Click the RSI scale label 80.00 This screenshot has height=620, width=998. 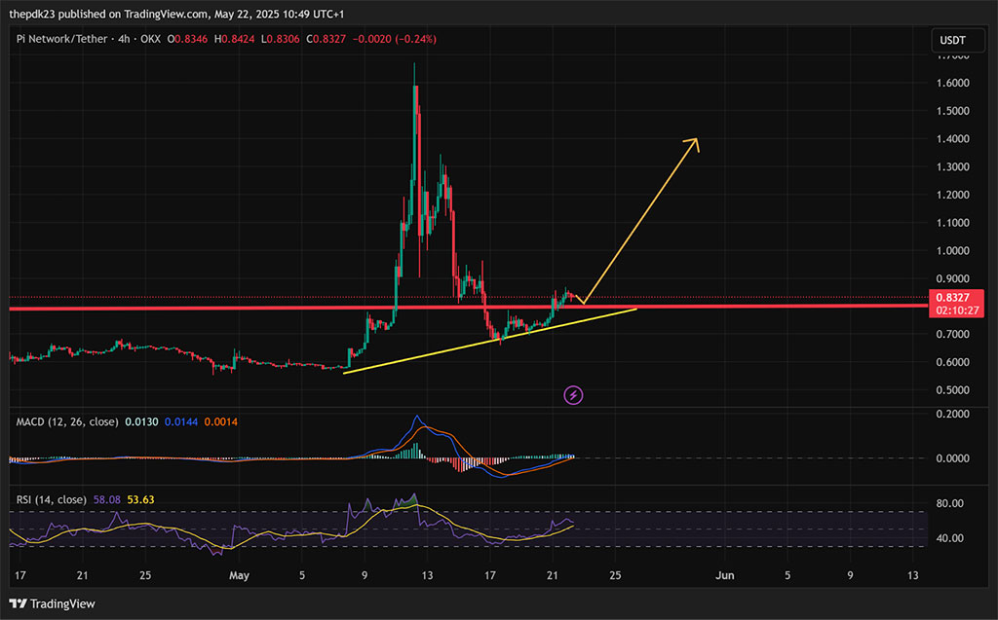tap(950, 503)
